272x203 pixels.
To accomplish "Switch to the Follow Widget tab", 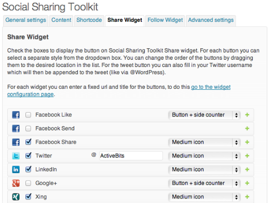I will pos(165,20).
